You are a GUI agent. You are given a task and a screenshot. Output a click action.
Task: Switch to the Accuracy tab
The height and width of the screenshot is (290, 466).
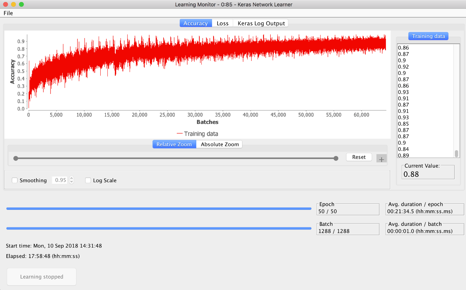pyautogui.click(x=196, y=23)
